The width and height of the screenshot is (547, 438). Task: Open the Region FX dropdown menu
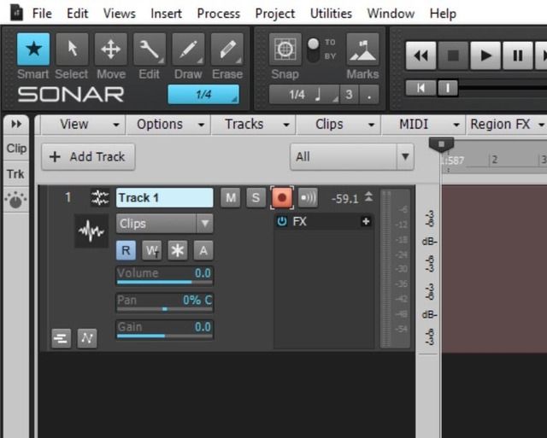tap(506, 124)
